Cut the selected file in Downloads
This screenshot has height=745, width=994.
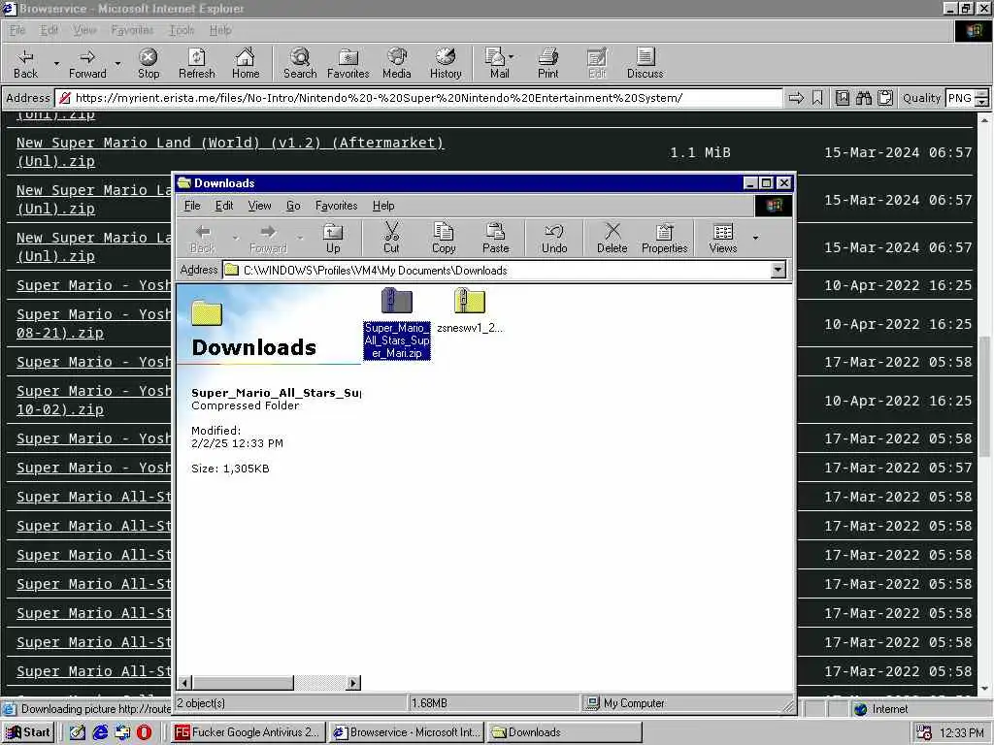pyautogui.click(x=391, y=239)
